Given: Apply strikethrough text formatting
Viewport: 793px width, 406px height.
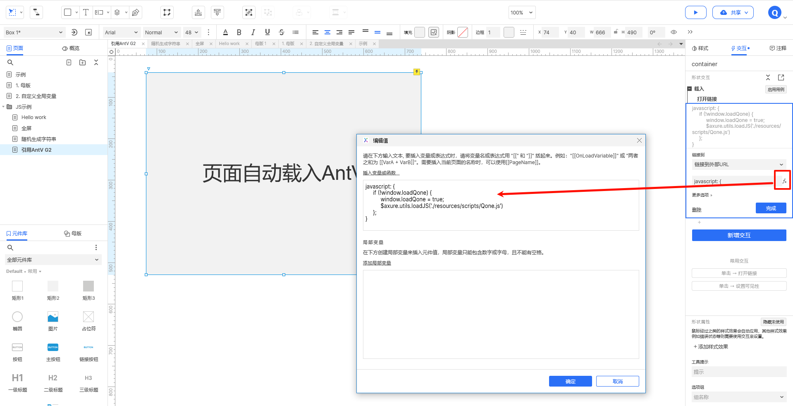Looking at the screenshot, I should tap(282, 32).
